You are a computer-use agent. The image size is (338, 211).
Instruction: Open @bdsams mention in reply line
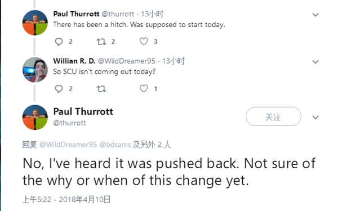pyautogui.click(x=115, y=145)
